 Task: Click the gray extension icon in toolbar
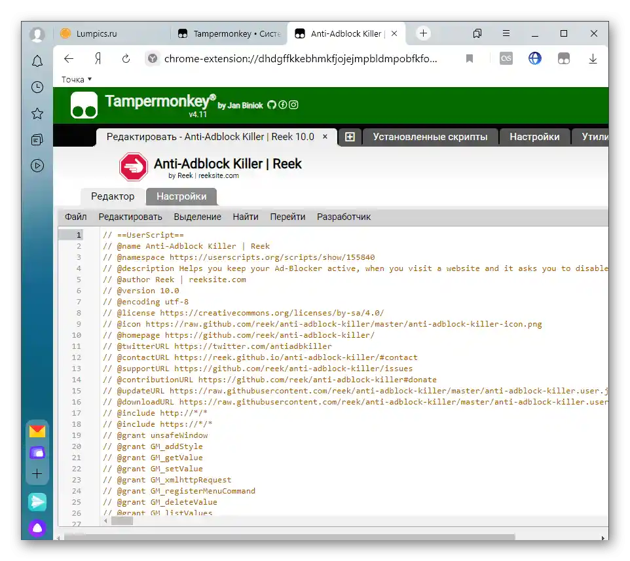(506, 59)
